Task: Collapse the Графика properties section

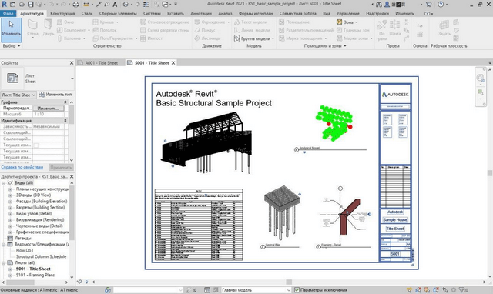Action: [65, 102]
